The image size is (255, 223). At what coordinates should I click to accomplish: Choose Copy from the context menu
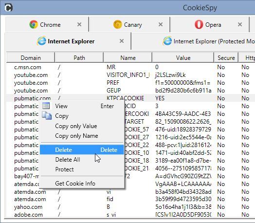82,116
